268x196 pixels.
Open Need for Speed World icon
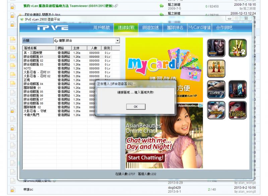pos(216,90)
